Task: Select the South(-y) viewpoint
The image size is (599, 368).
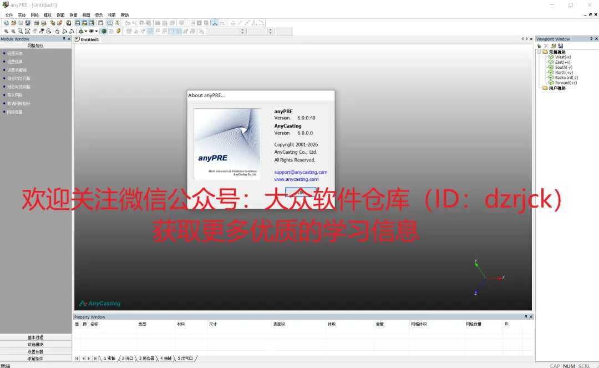Action: pos(564,67)
